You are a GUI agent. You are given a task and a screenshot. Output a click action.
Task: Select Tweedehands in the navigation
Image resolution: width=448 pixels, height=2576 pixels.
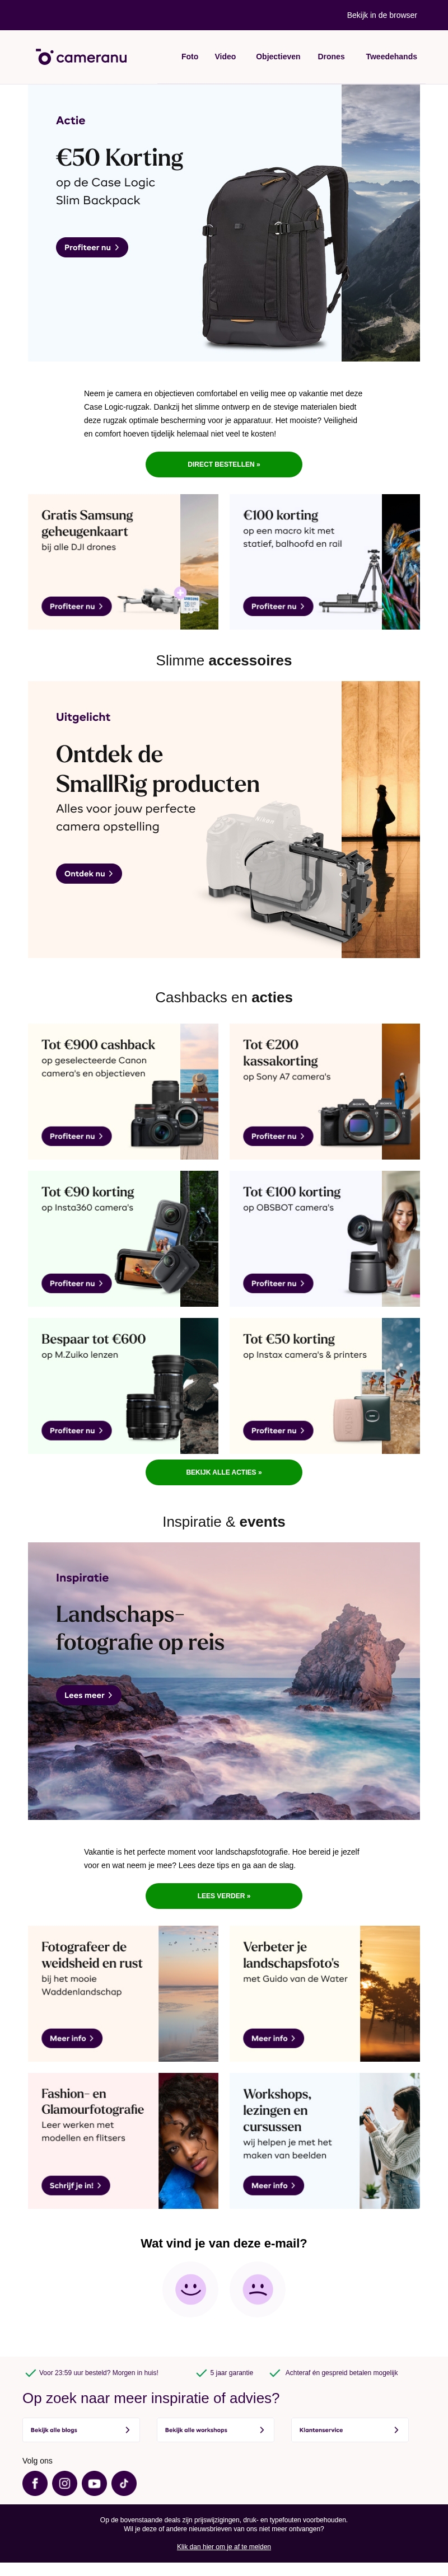tap(391, 57)
